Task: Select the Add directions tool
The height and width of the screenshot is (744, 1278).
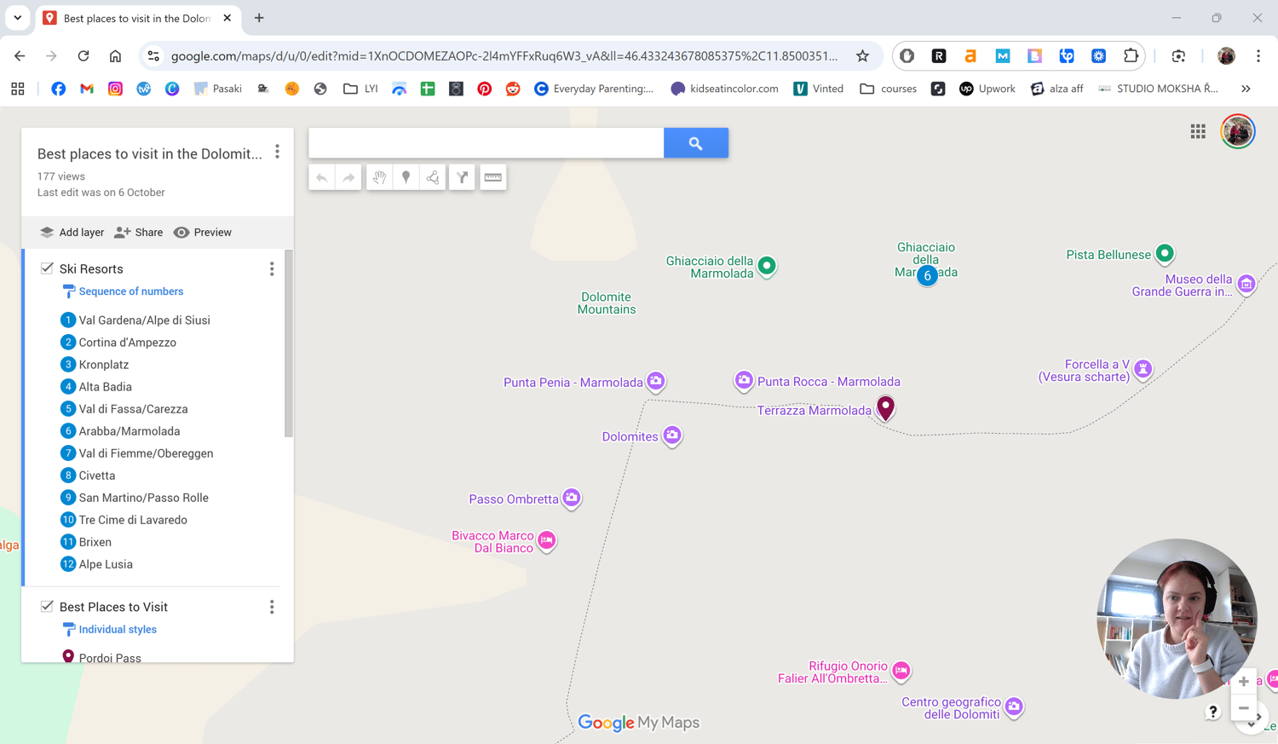Action: (x=462, y=177)
